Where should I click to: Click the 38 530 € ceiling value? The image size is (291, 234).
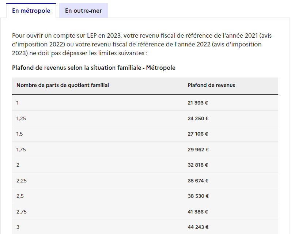[x=198, y=196]
